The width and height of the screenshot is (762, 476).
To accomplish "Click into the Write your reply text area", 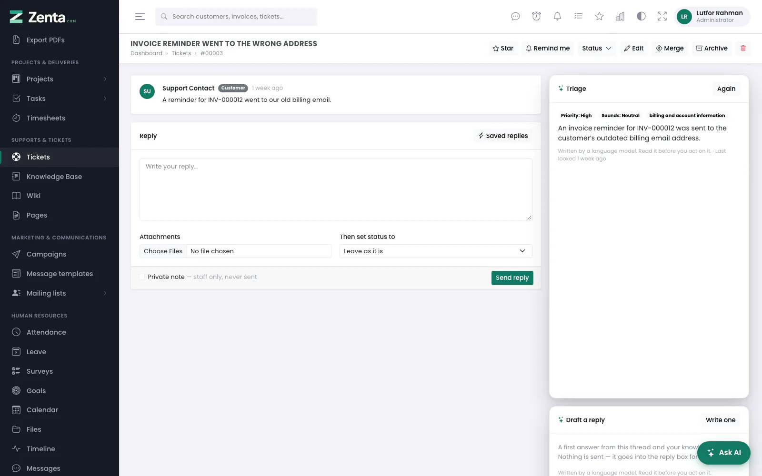I will pyautogui.click(x=336, y=189).
